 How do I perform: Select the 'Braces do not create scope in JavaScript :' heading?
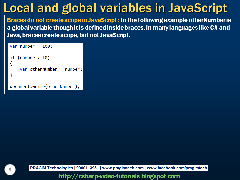click(x=63, y=20)
